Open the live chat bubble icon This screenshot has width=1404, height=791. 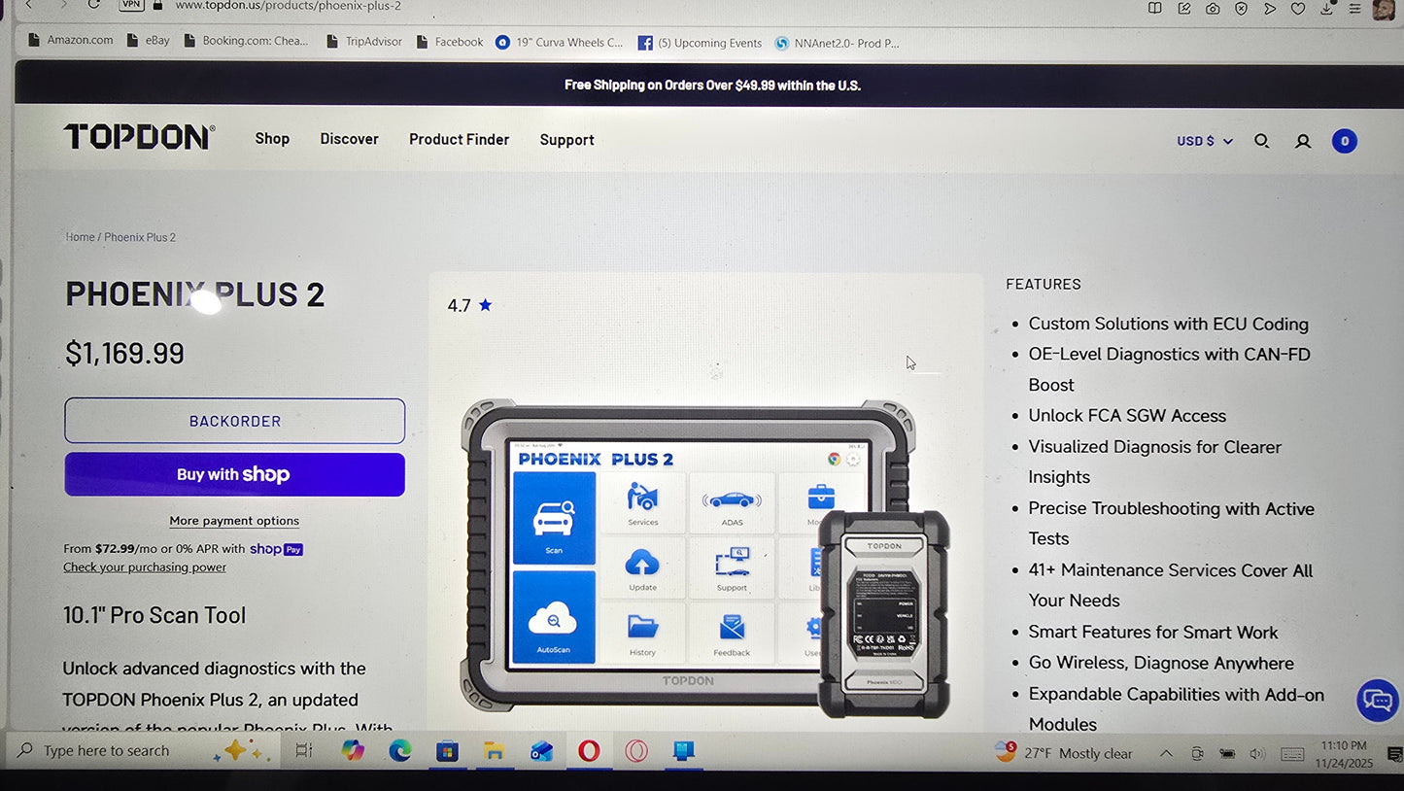pos(1377,700)
